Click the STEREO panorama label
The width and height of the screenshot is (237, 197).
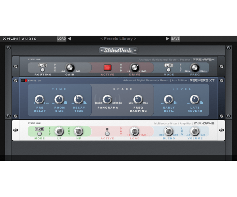[117, 103]
